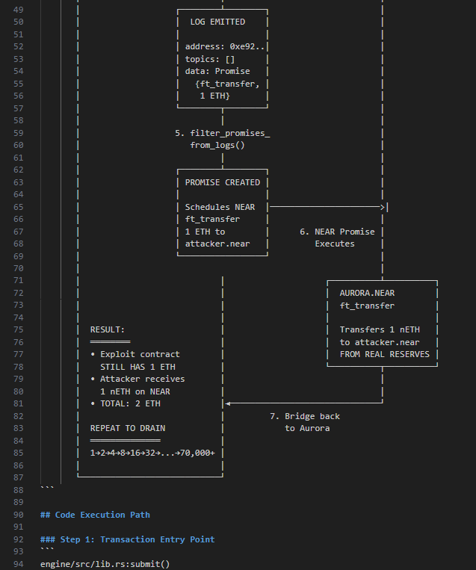Click the '6. NEAR Promise' step label
476x570 pixels.
click(x=337, y=232)
